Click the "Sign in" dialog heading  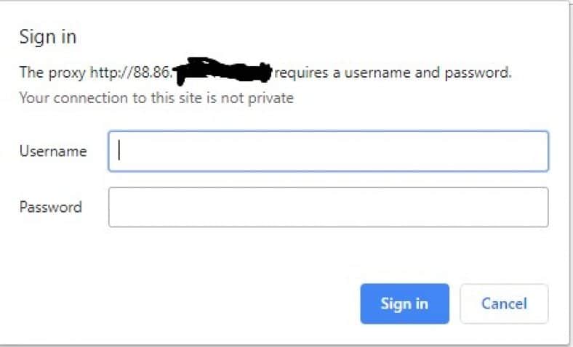point(48,37)
